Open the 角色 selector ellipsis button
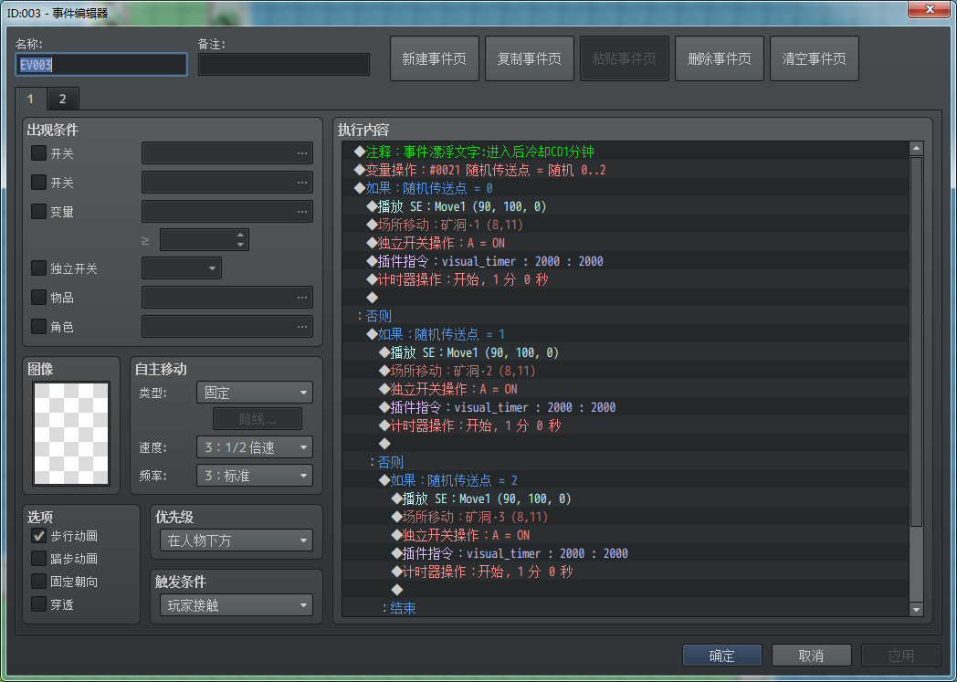 pos(302,327)
